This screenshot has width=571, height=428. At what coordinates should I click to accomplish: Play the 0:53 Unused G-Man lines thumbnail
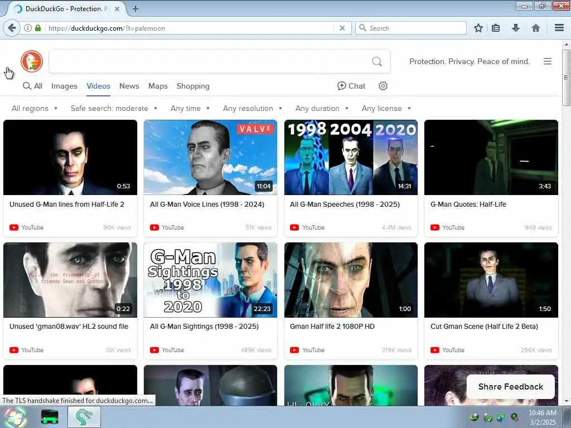[70, 157]
